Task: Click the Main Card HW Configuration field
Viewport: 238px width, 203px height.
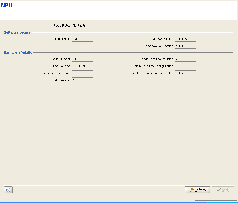Action: 185,66
